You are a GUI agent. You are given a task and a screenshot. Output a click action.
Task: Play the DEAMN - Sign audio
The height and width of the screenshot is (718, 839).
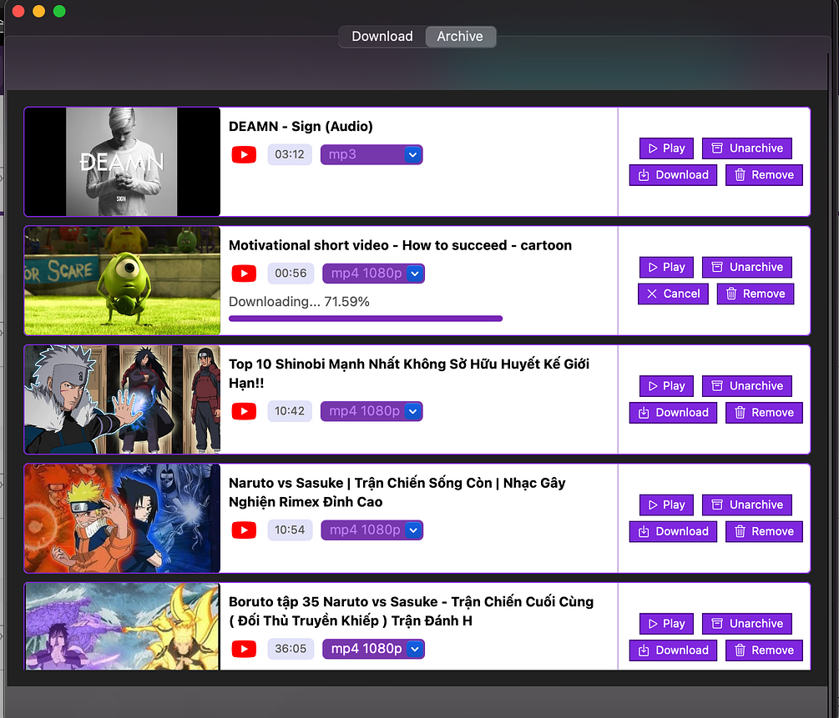click(666, 148)
